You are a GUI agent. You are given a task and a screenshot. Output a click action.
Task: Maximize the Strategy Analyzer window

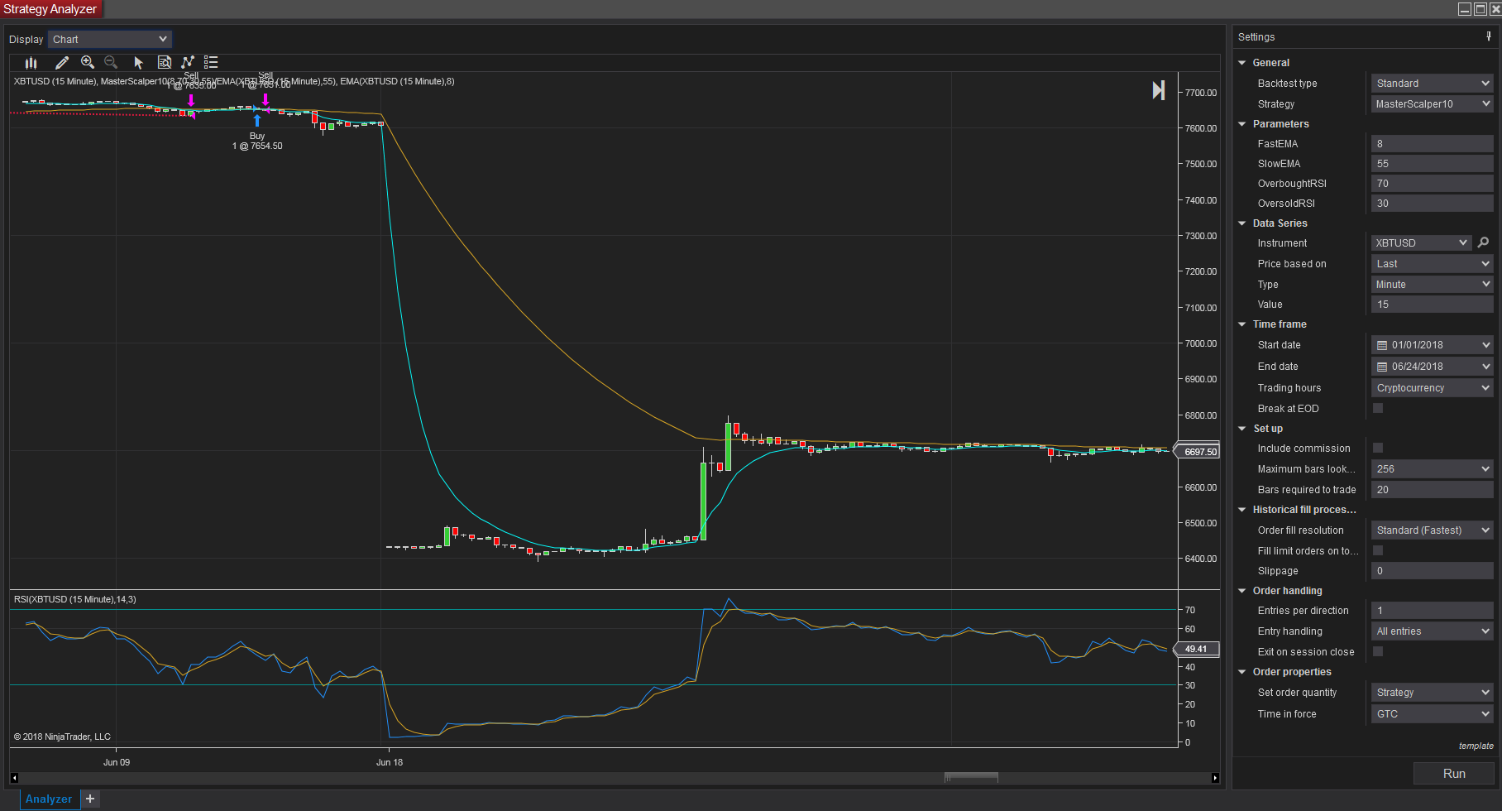pyautogui.click(x=1480, y=9)
